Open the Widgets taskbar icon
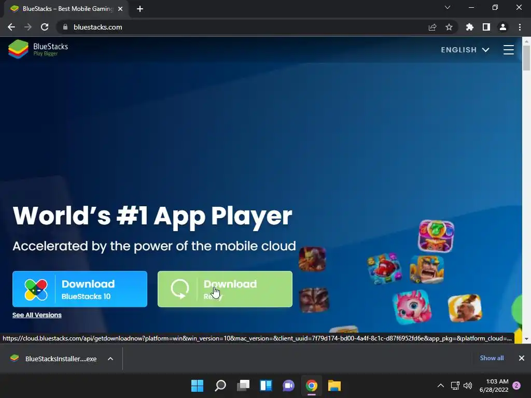Screen dimensions: 531x398 pyautogui.click(x=266, y=386)
